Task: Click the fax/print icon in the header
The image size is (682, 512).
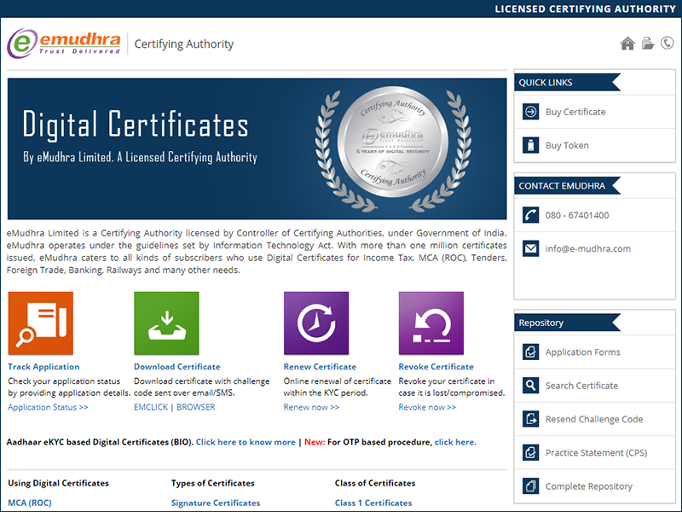Action: coord(648,44)
